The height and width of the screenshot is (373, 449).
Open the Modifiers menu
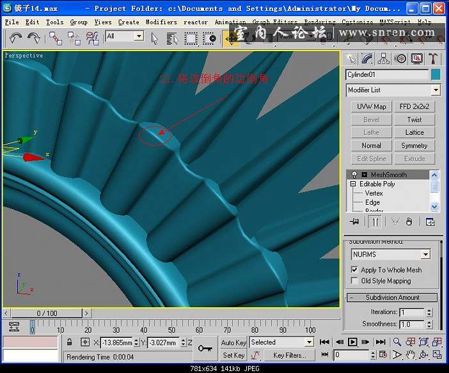pyautogui.click(x=161, y=22)
